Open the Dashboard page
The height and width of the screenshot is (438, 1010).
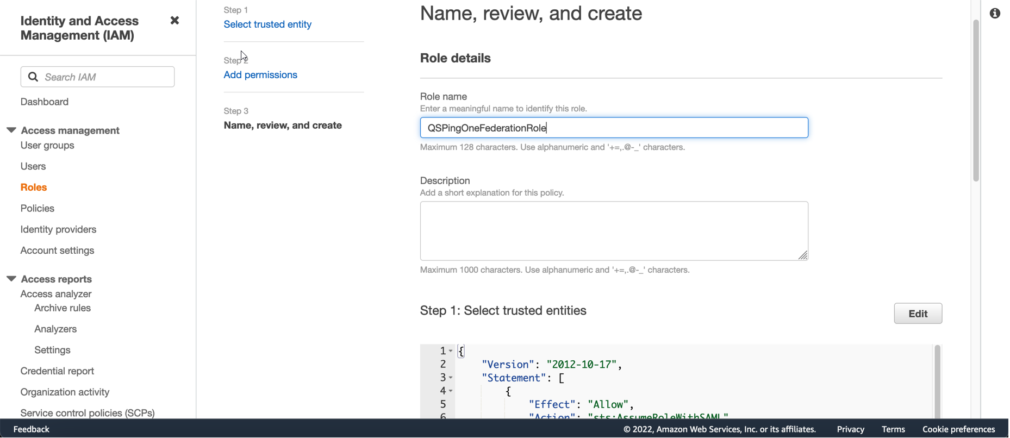click(x=45, y=102)
